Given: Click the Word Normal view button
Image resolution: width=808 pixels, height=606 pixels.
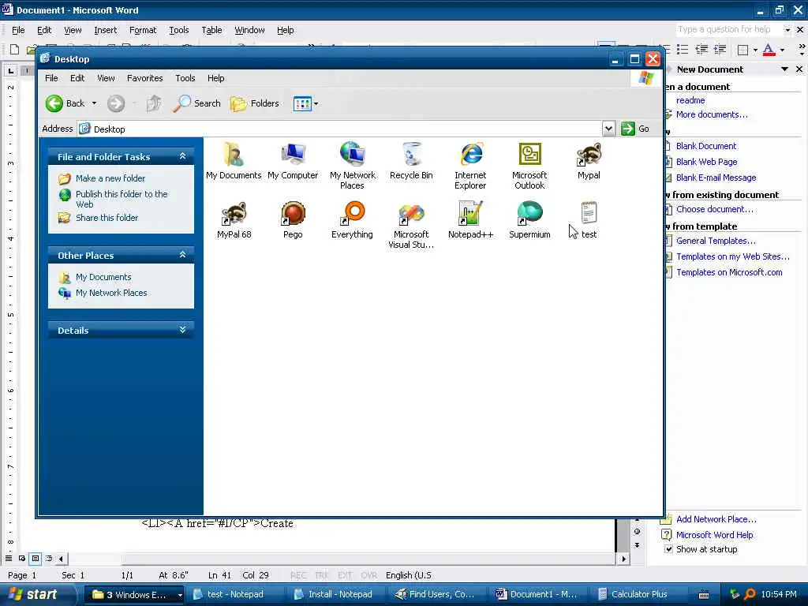Looking at the screenshot, I should coord(8,559).
